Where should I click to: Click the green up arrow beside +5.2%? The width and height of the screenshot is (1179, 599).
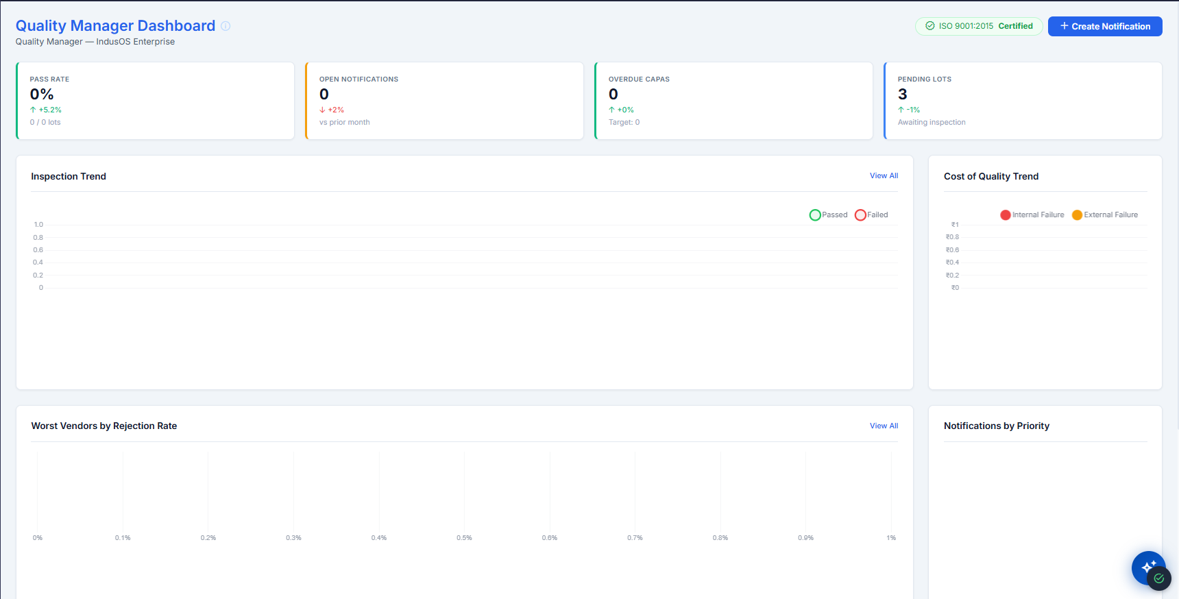33,110
